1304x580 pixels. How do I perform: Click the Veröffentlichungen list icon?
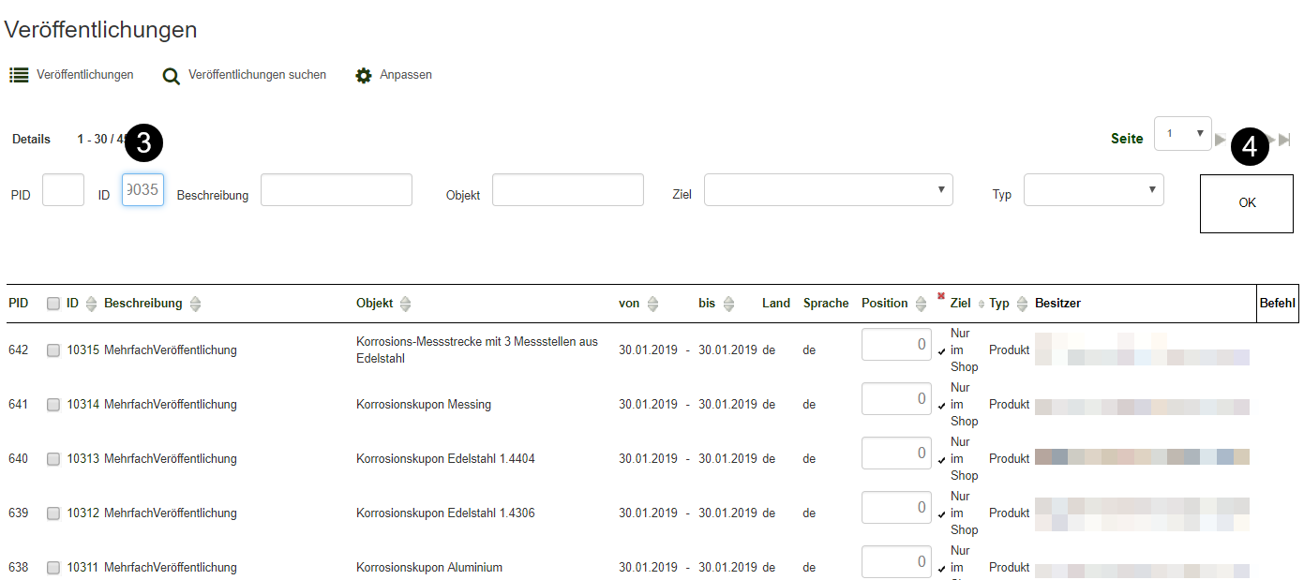19,75
